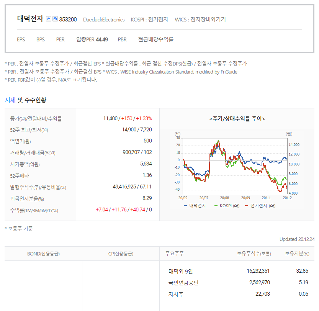
Task: Click the 거래량/거래대금(억원) row label
Action: coord(33,153)
